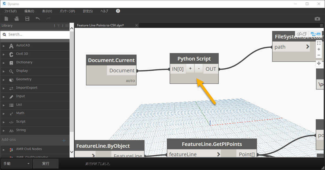
Task: Save the graph with the floppy icon
Action: (27, 19)
